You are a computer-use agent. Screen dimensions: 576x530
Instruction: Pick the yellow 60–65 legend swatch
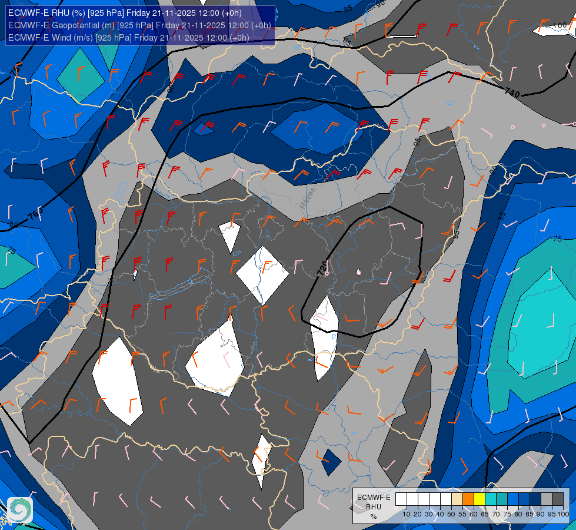pyautogui.click(x=480, y=499)
